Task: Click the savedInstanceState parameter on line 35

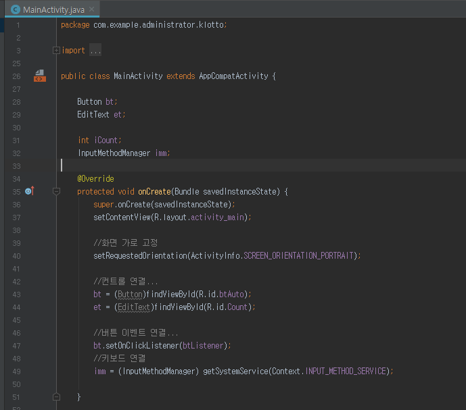Action: click(239, 192)
